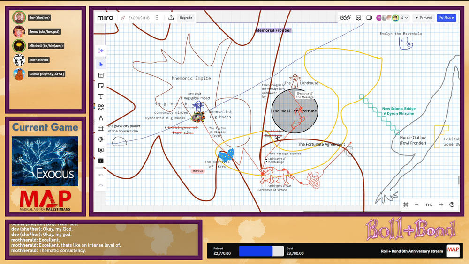The width and height of the screenshot is (469, 264).
Task: Select the Miro AI sparkle tool
Action: [101, 51]
